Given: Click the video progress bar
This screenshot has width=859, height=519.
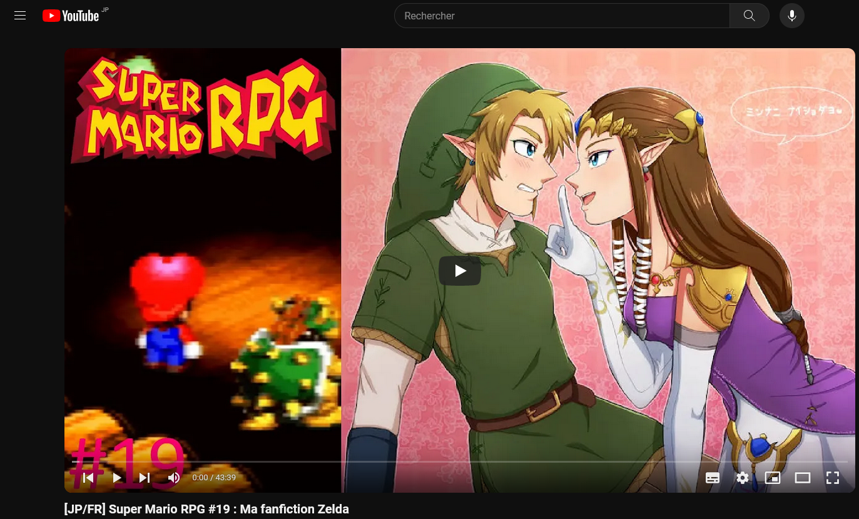Looking at the screenshot, I should pos(460,461).
